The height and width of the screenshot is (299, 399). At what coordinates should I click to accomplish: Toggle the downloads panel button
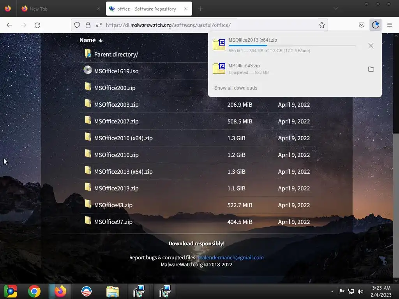375,25
